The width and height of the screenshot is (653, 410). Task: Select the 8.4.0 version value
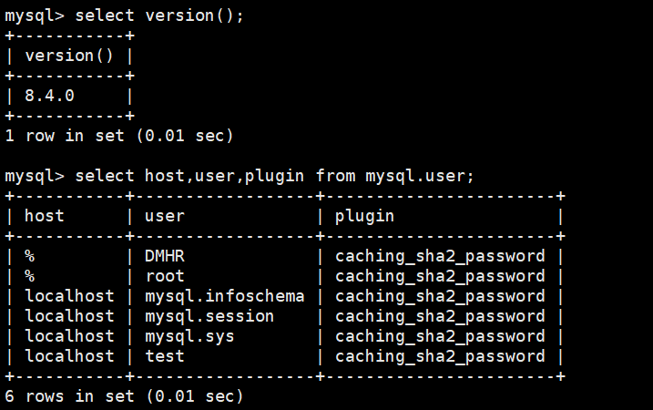click(x=49, y=96)
